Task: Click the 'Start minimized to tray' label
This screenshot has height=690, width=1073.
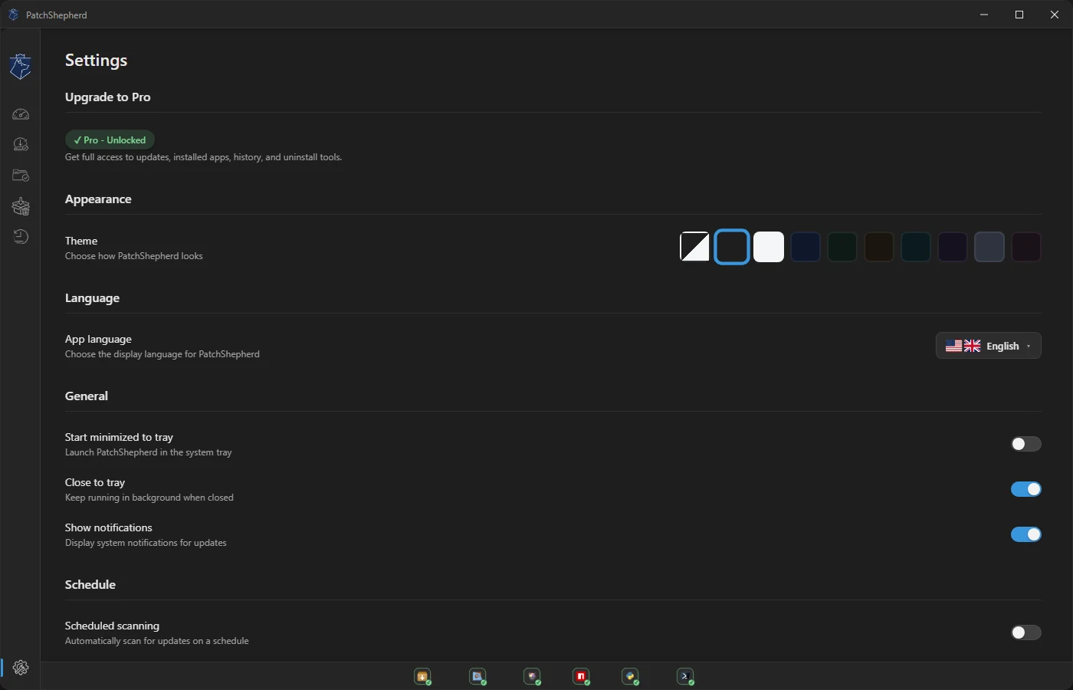Action: pos(119,437)
